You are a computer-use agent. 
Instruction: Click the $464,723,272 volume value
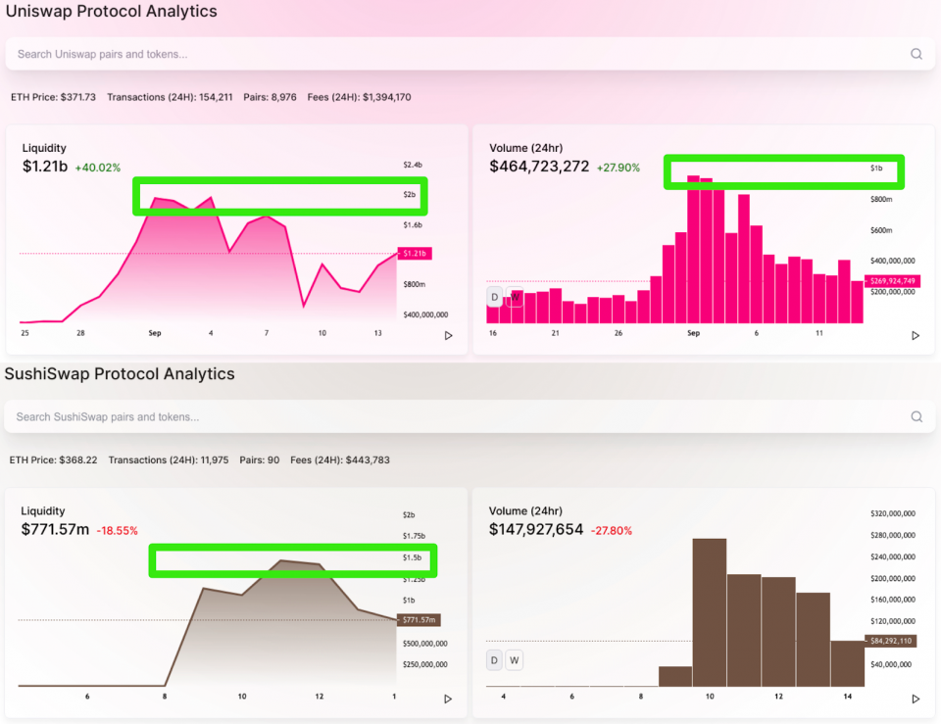539,167
